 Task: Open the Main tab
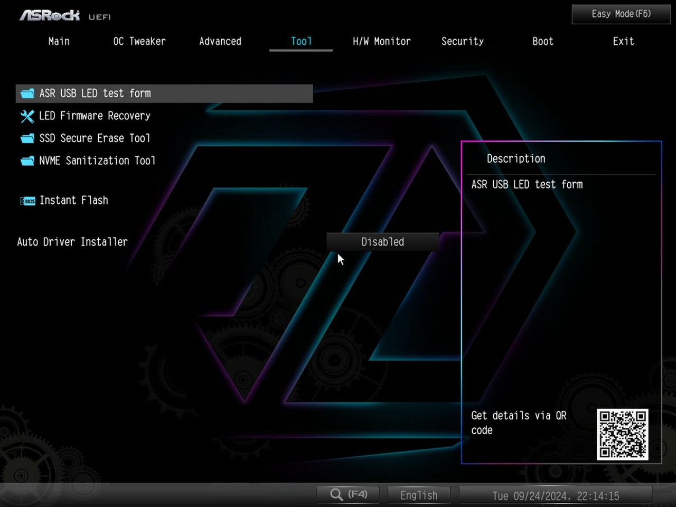click(59, 41)
